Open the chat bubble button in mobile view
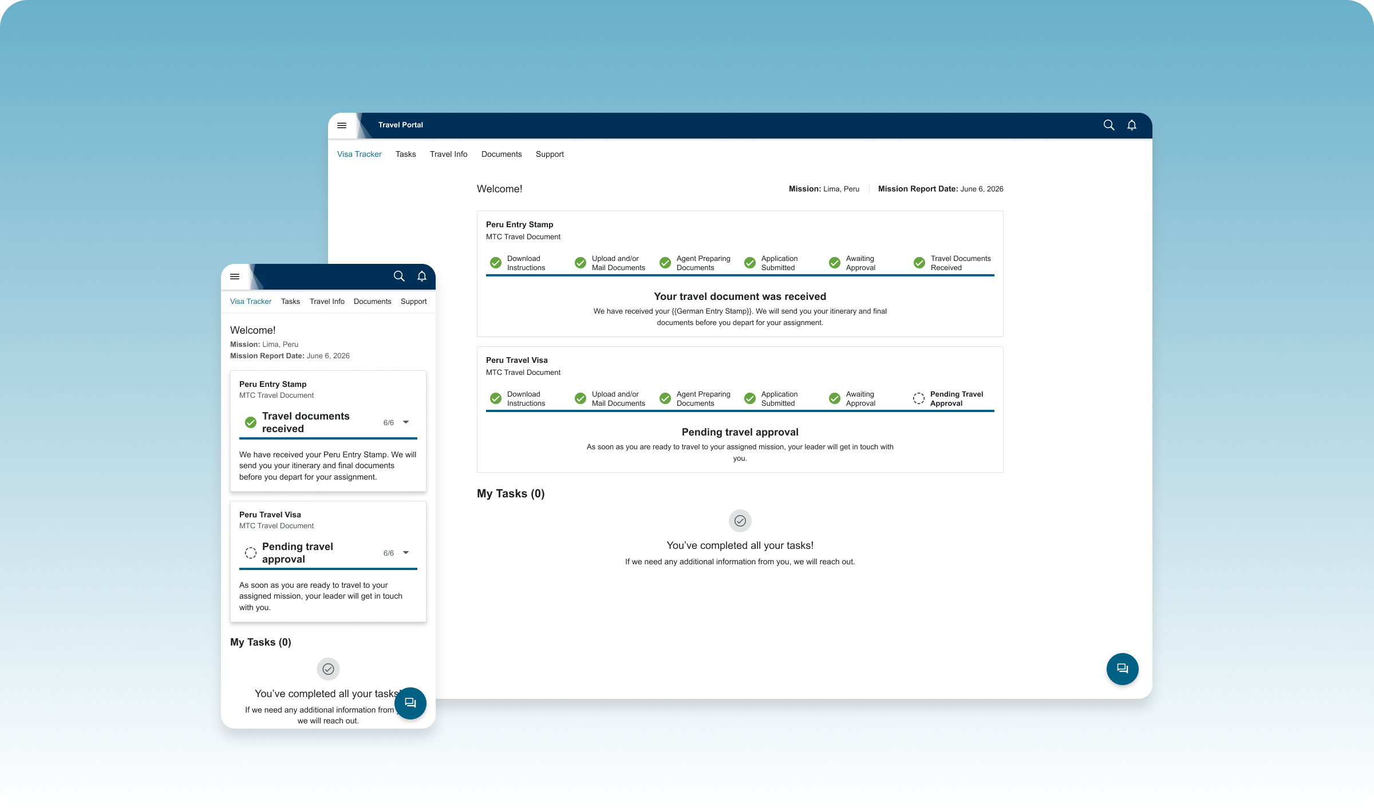The height and width of the screenshot is (811, 1374). [x=410, y=703]
